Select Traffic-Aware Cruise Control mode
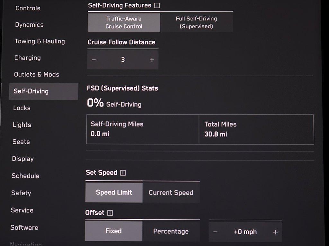 click(124, 23)
